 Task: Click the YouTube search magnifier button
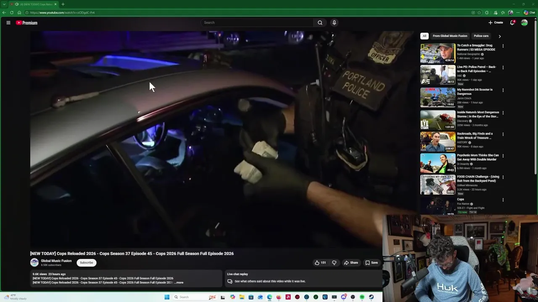pyautogui.click(x=320, y=23)
